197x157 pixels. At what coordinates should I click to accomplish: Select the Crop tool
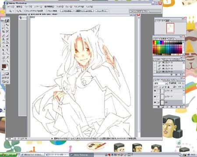pos(4,31)
